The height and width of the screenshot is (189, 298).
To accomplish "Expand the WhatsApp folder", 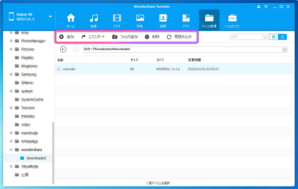I will 11,141.
